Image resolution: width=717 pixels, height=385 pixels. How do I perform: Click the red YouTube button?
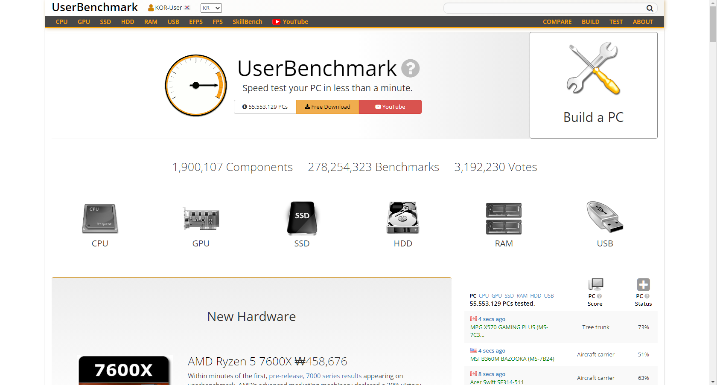click(390, 107)
